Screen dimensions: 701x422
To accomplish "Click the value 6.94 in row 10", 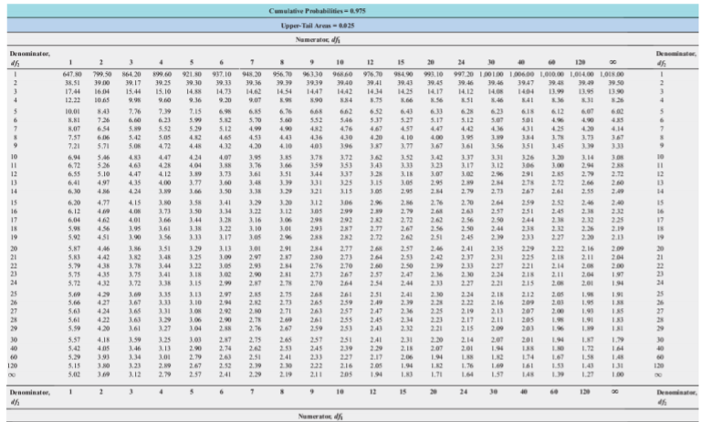I will pyautogui.click(x=74, y=157).
